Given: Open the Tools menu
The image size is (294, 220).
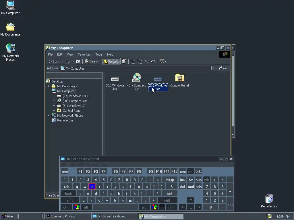Looking at the screenshot, I should 99,54.
